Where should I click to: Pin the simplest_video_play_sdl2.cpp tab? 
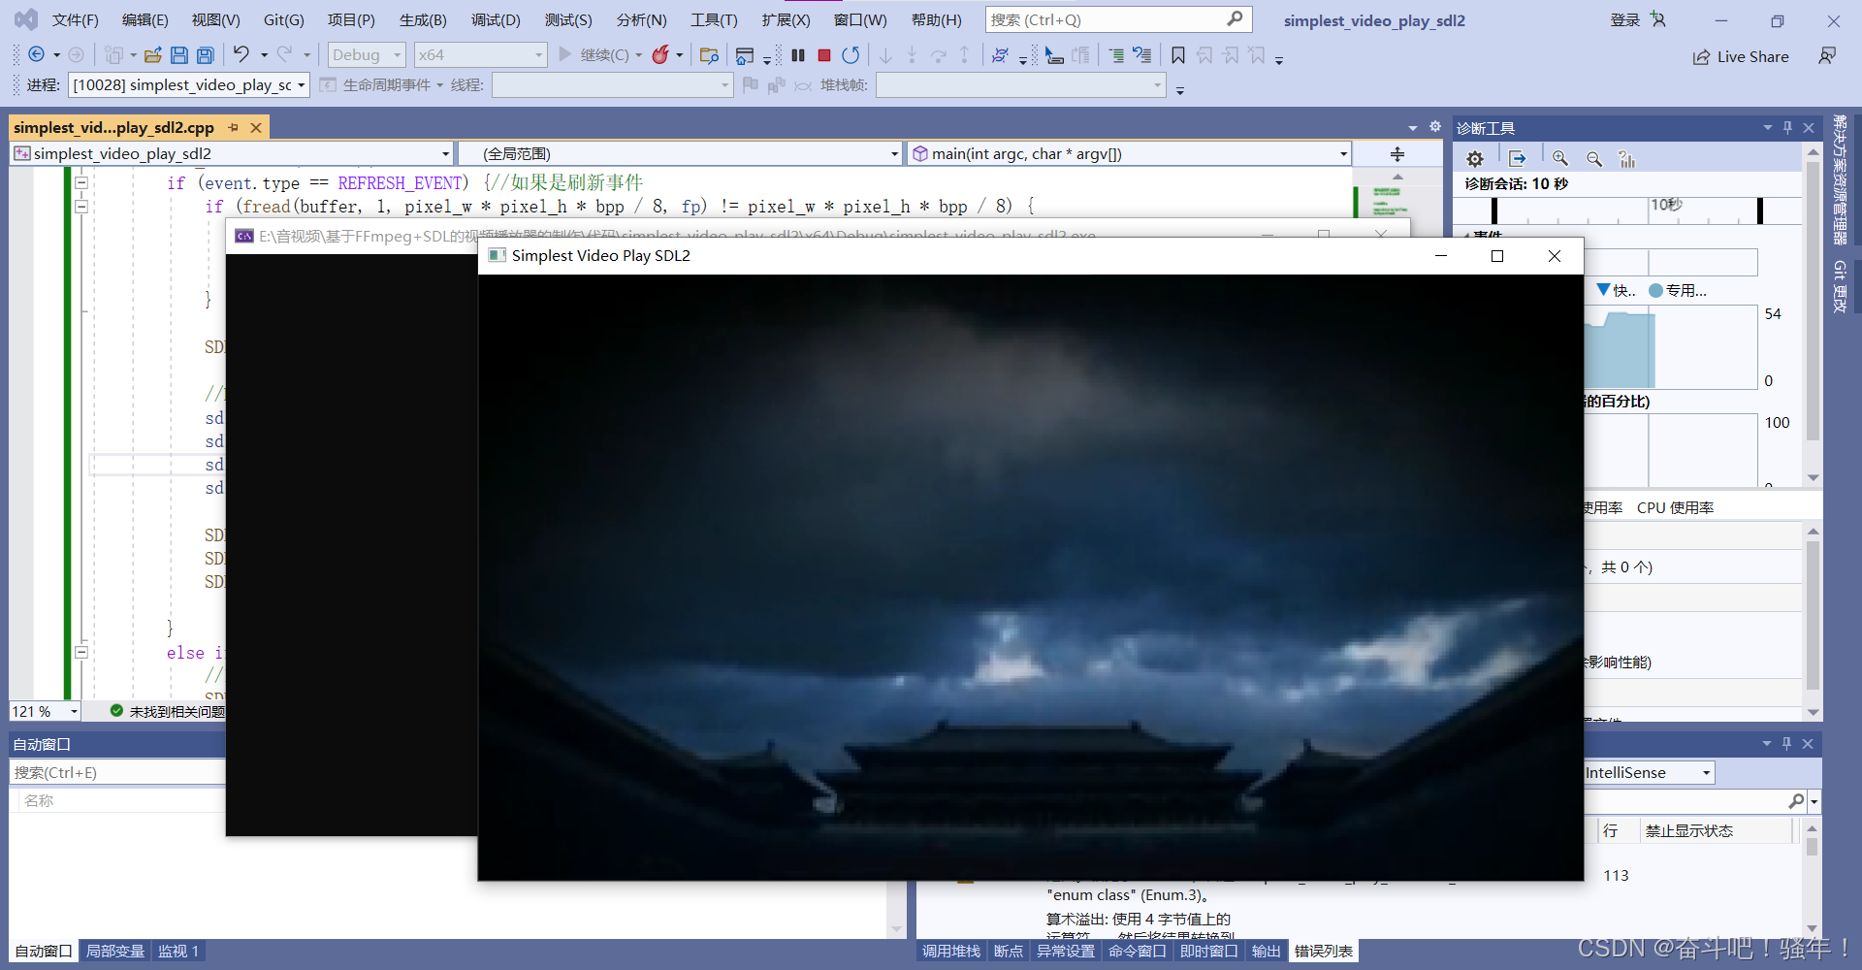click(234, 128)
